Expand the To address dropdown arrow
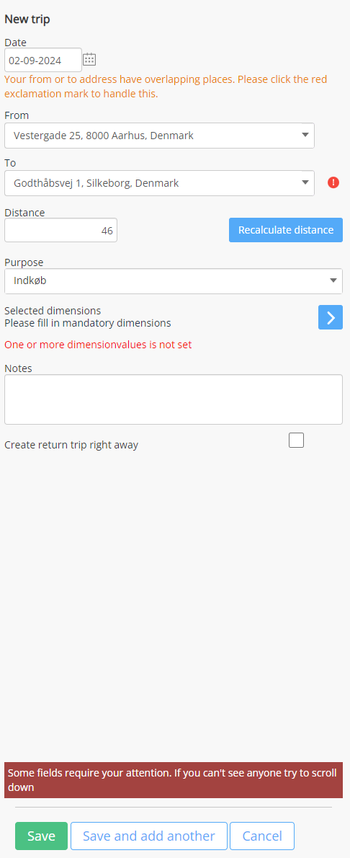 [x=305, y=182]
